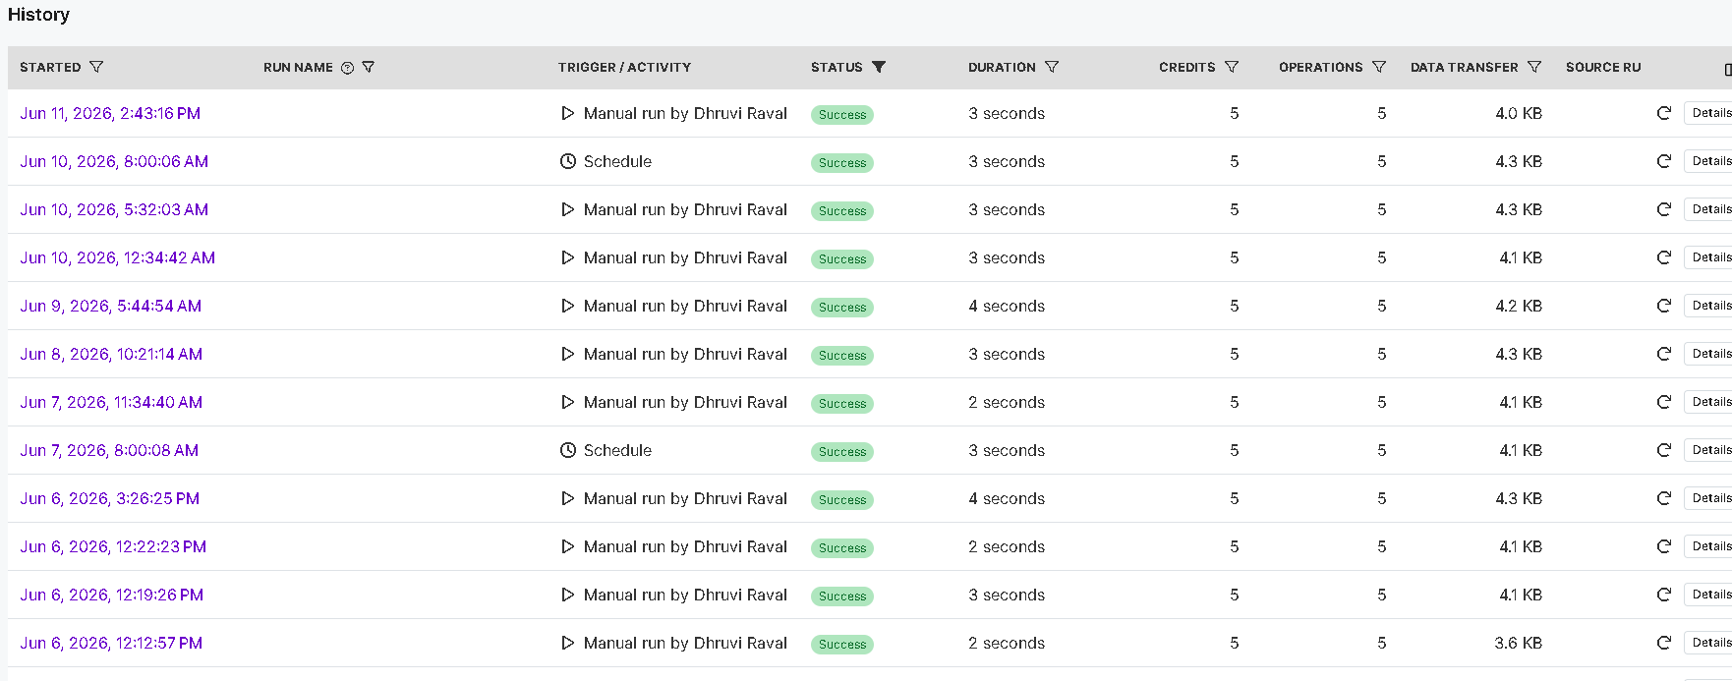Open the active Status column filter

(879, 67)
